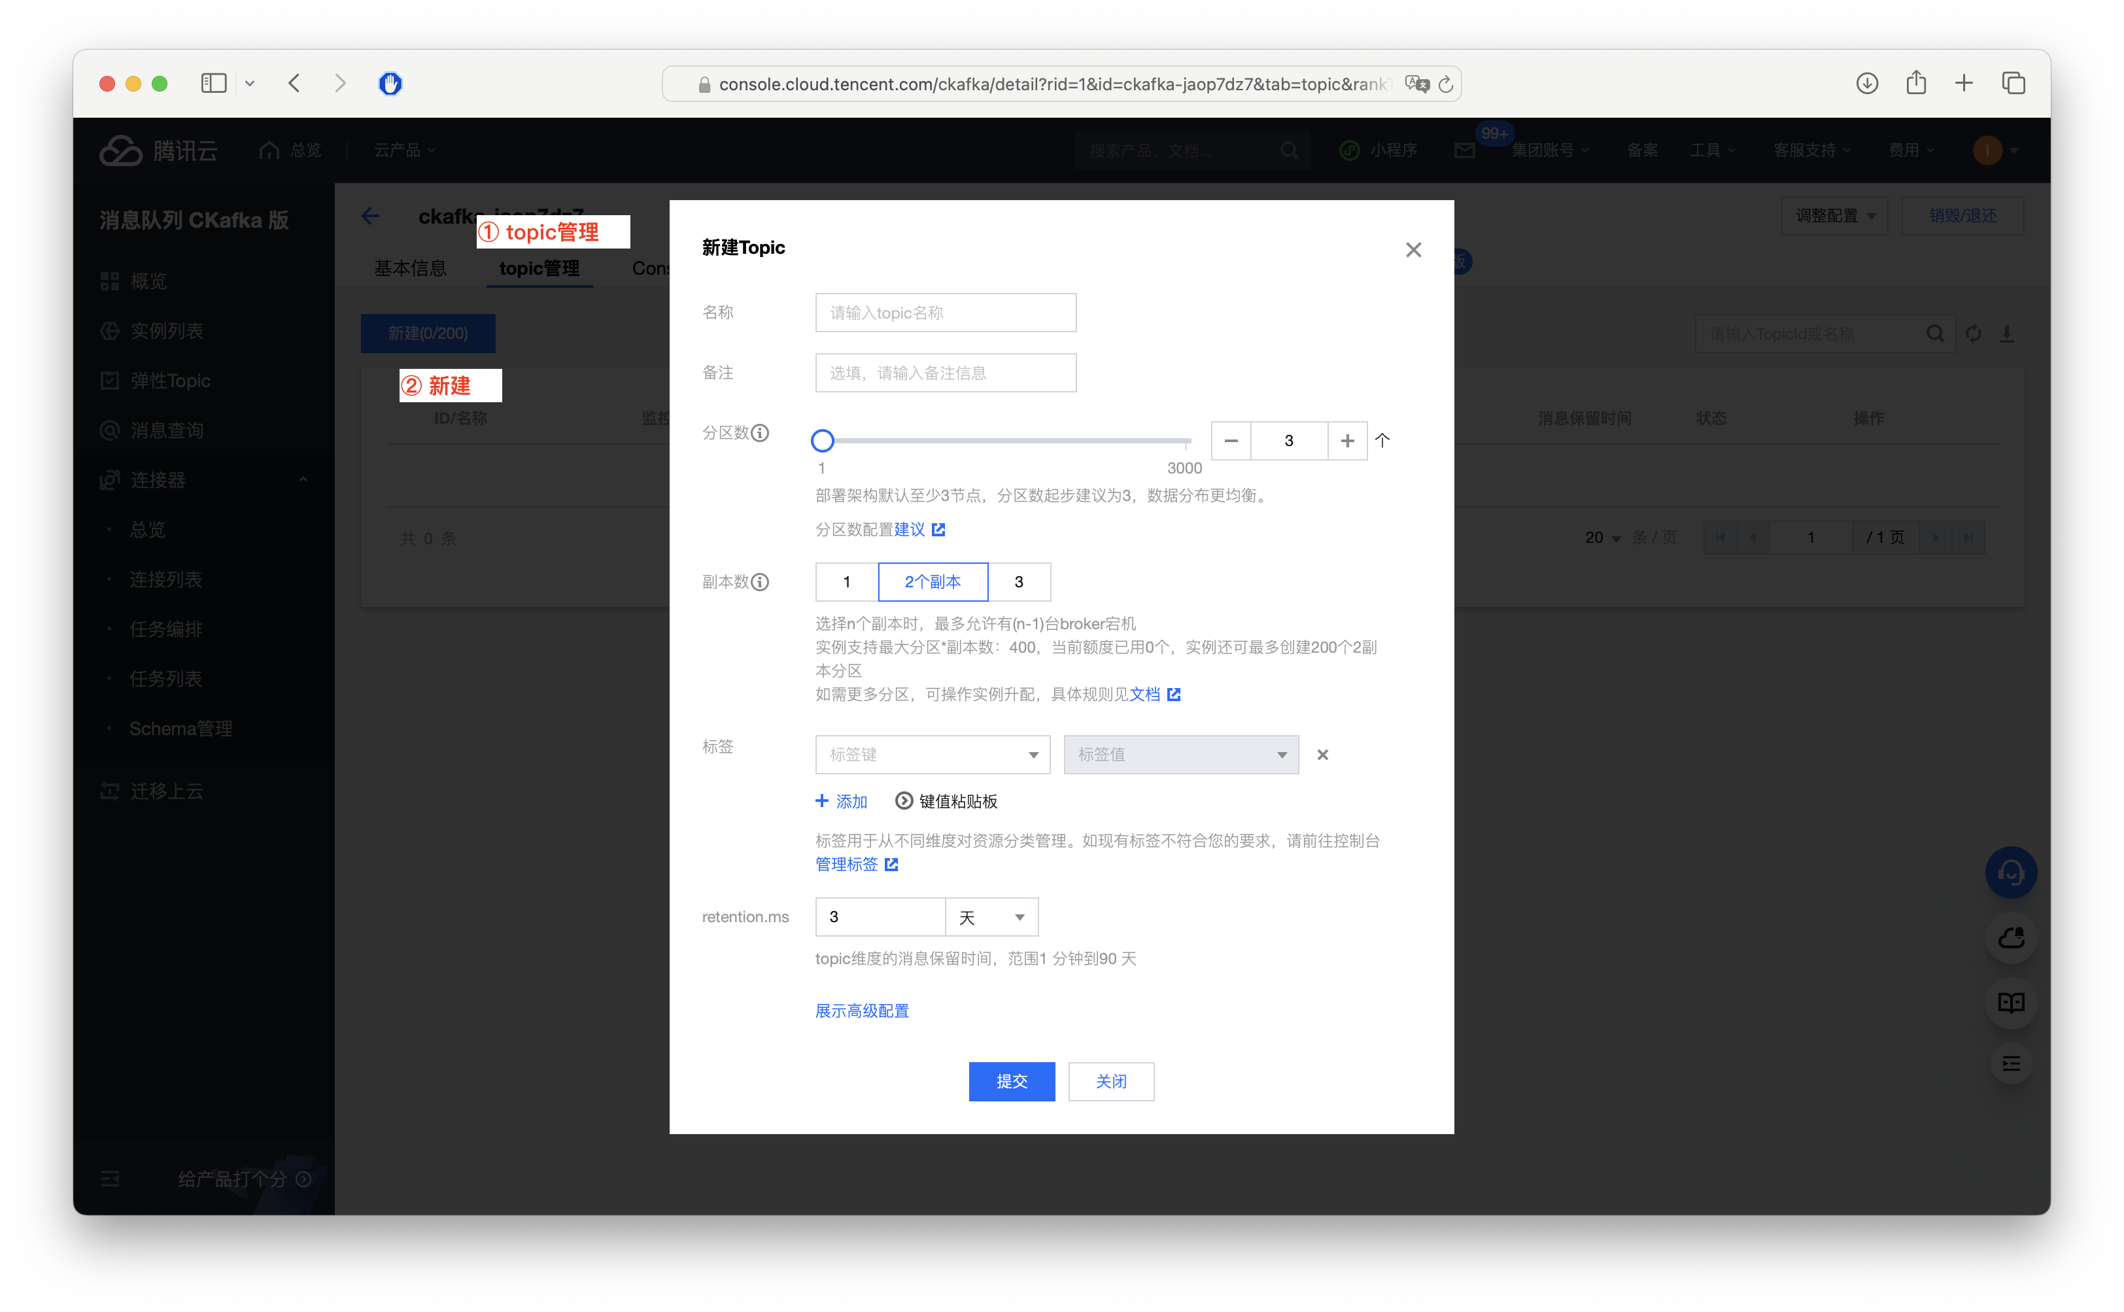Select 1 replica option
Image resolution: width=2124 pixels, height=1312 pixels.
click(847, 582)
